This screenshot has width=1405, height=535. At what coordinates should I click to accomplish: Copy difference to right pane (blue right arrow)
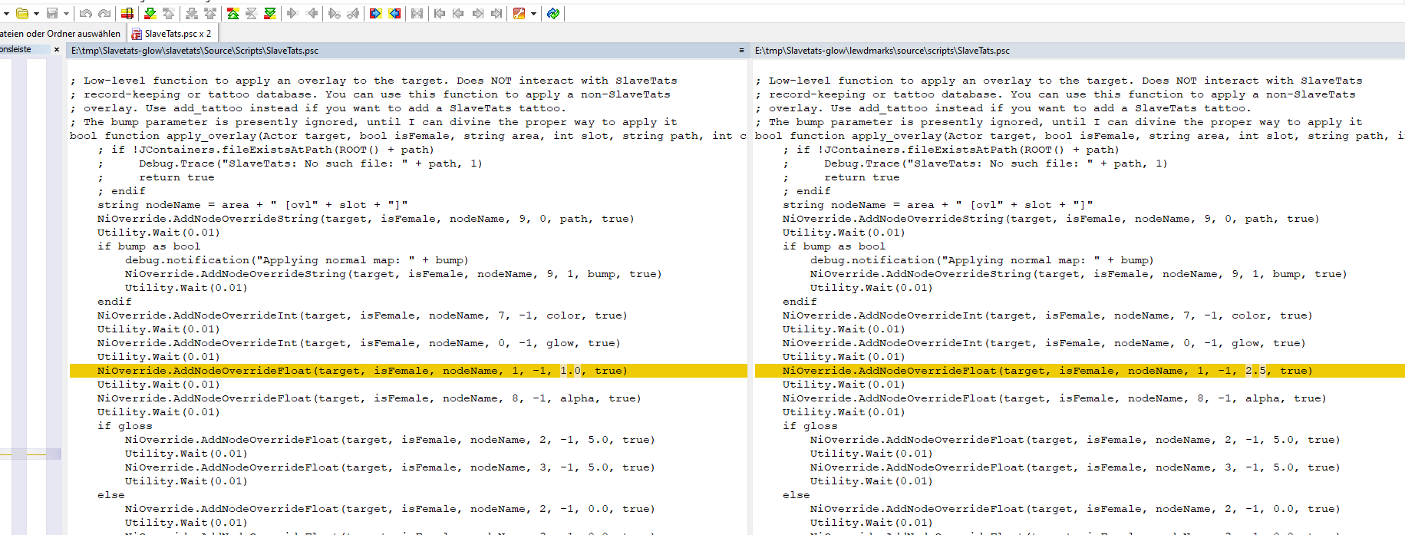pos(375,13)
